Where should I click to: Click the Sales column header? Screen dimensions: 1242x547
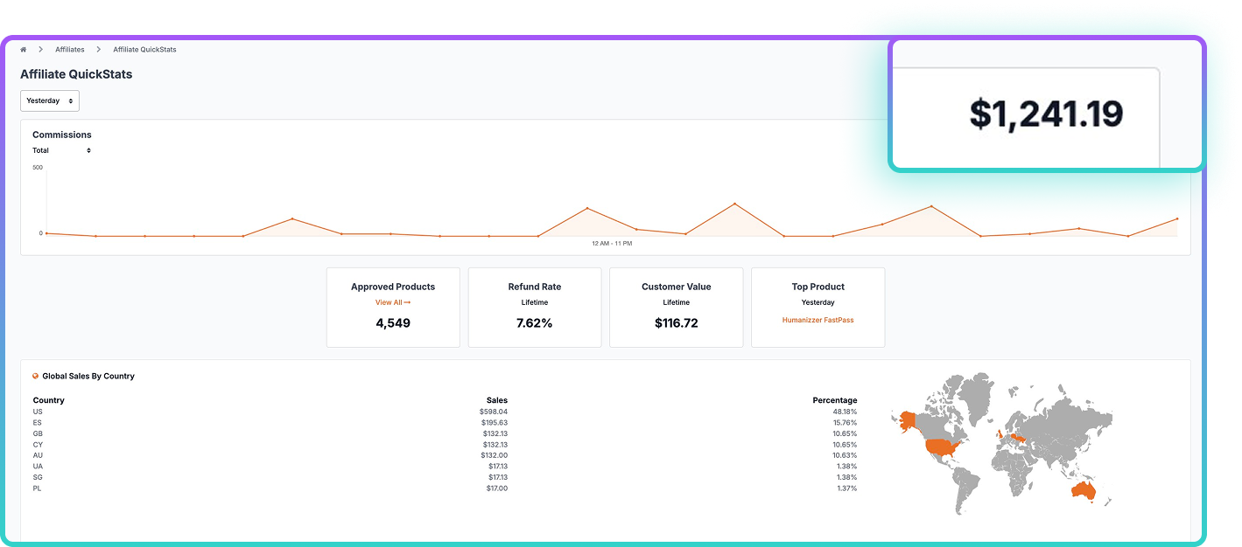coord(497,400)
